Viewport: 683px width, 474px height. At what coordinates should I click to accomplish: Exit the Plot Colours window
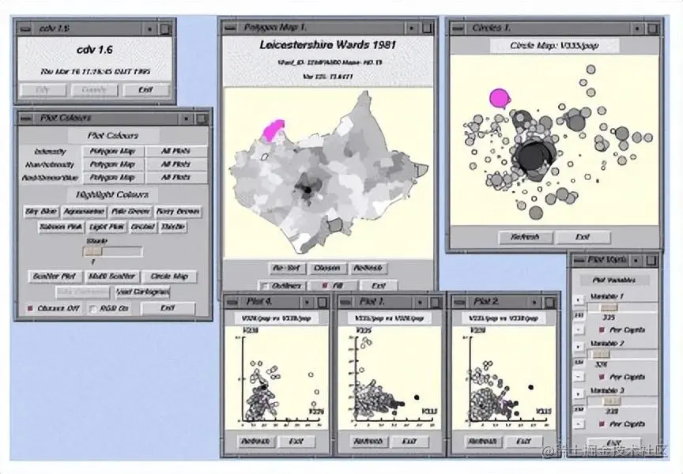point(168,308)
